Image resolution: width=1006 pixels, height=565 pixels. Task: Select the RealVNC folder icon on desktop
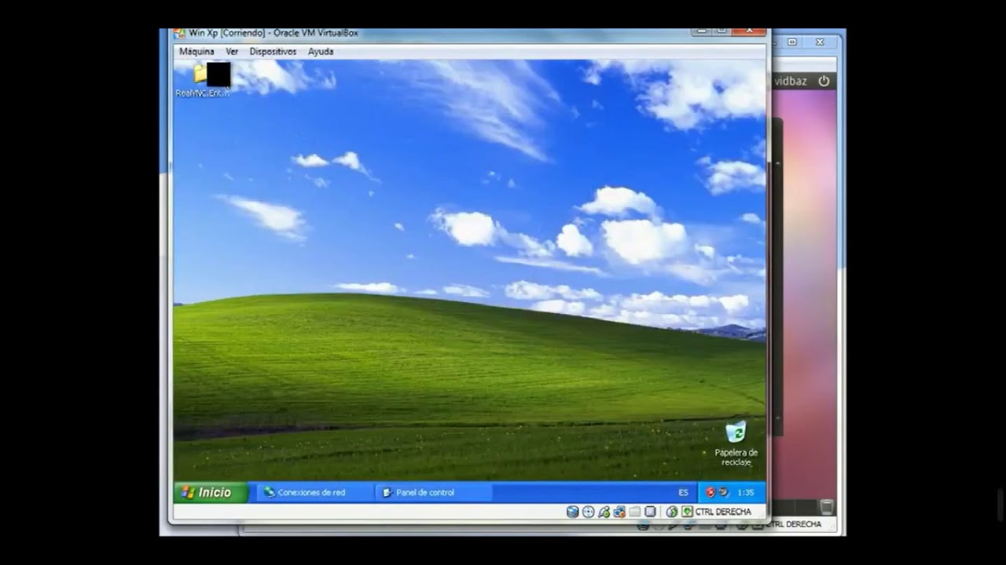pos(203,80)
